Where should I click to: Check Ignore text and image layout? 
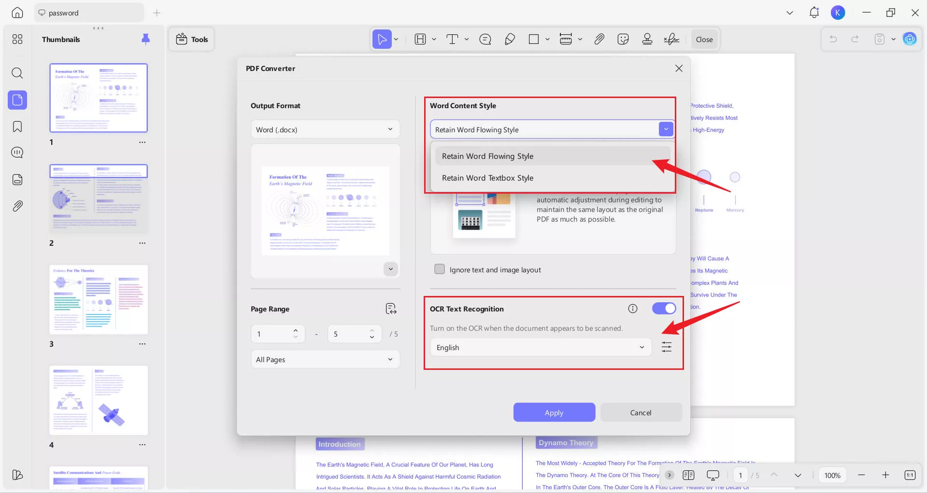click(440, 269)
